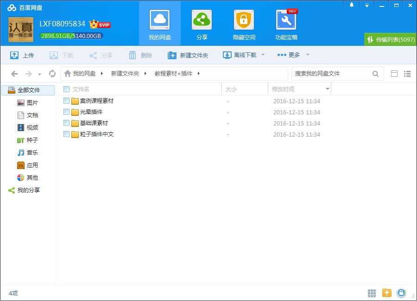The width and height of the screenshot is (417, 301).
Task: Select 全部文件 in the sidebar
Action: (28, 90)
